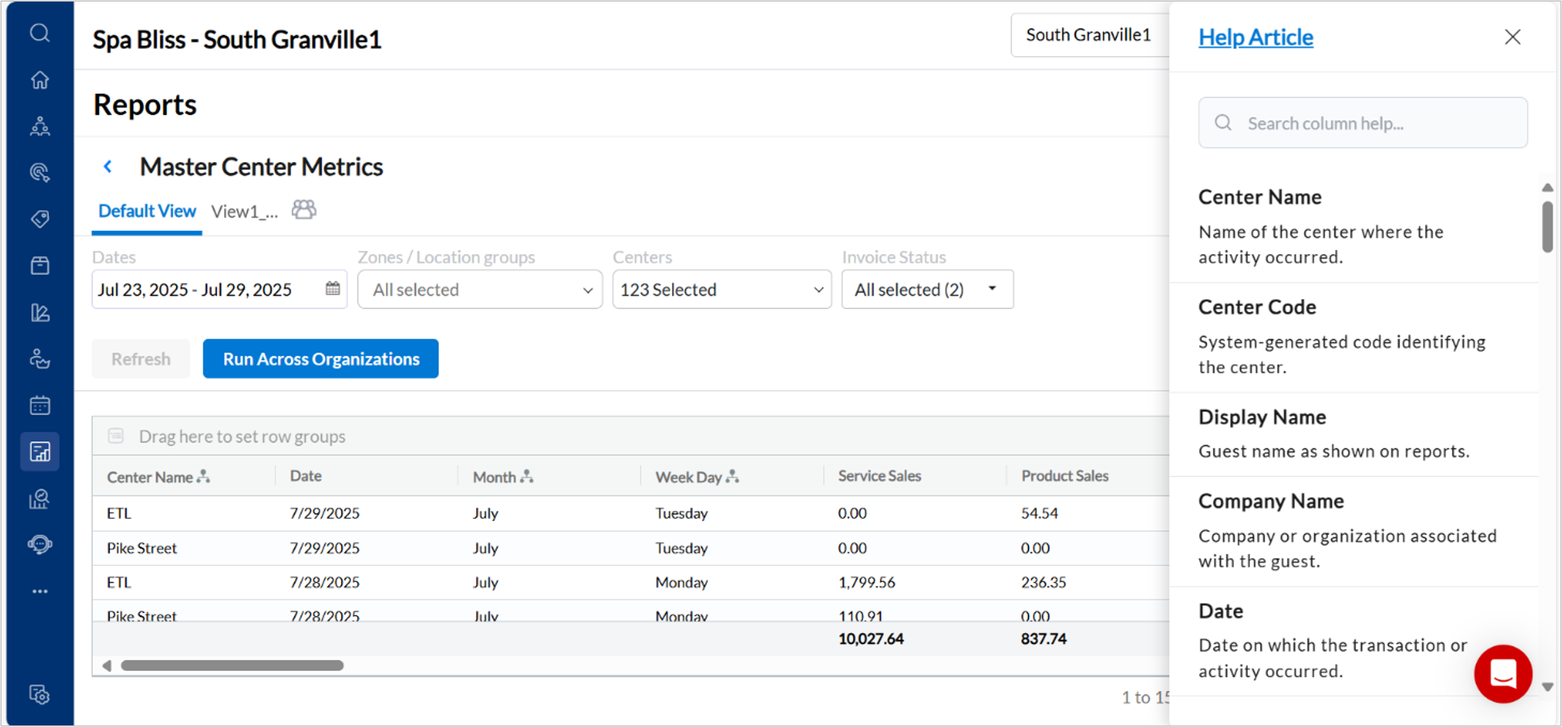The width and height of the screenshot is (1562, 727).
Task: Open the support headset sidebar icon
Action: pos(40,544)
